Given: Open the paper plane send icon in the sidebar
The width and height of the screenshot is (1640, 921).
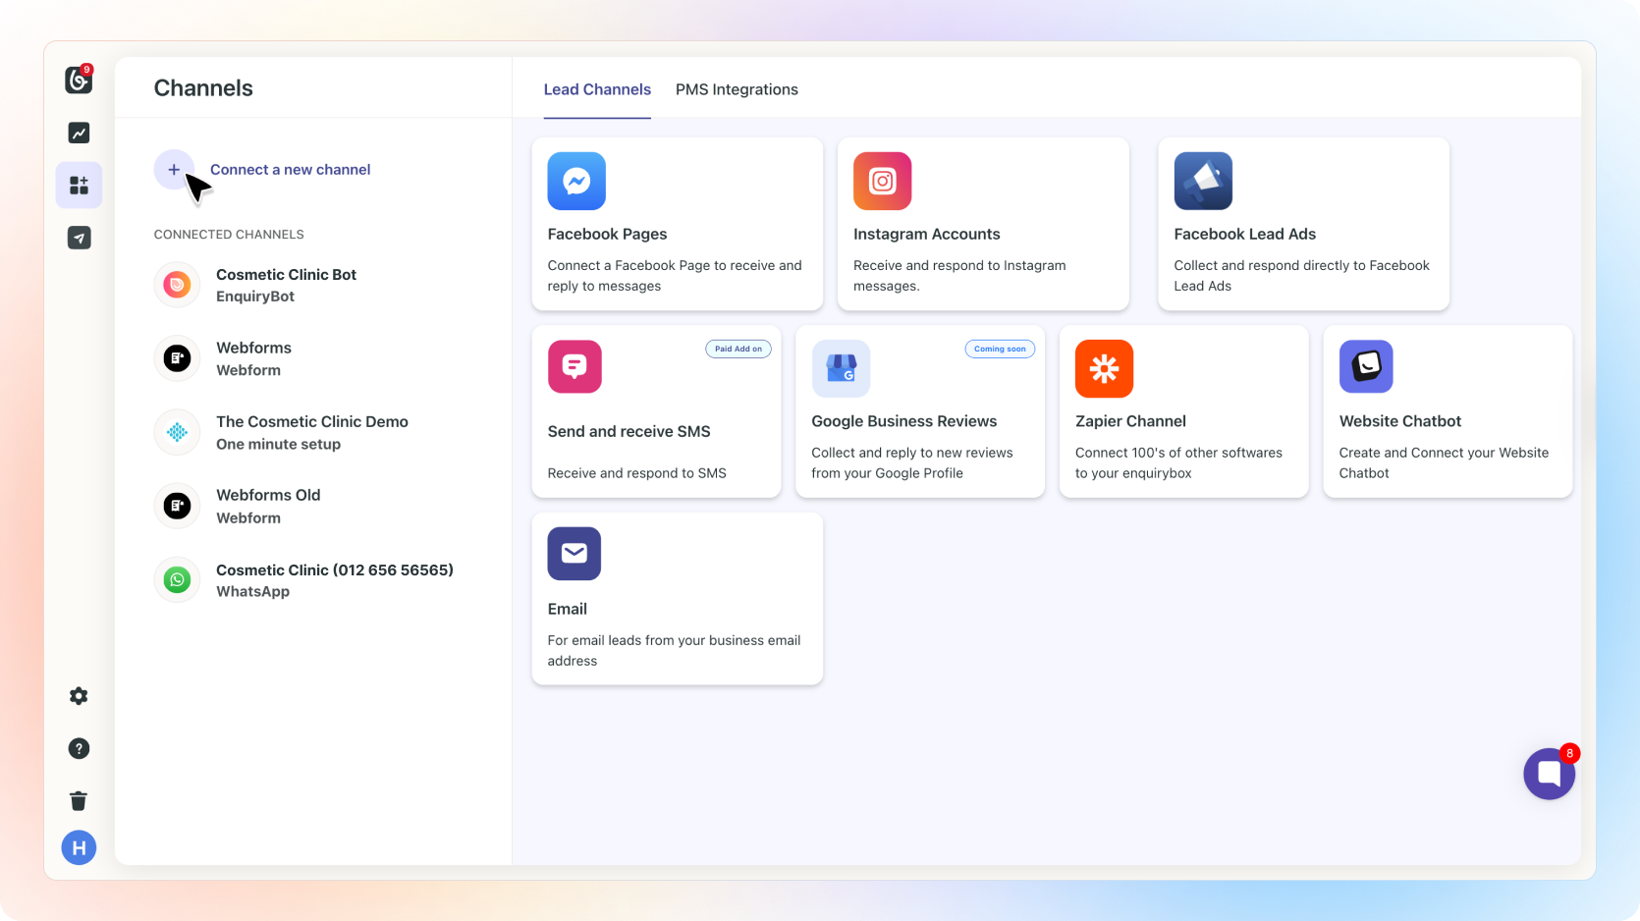Looking at the screenshot, I should (79, 238).
